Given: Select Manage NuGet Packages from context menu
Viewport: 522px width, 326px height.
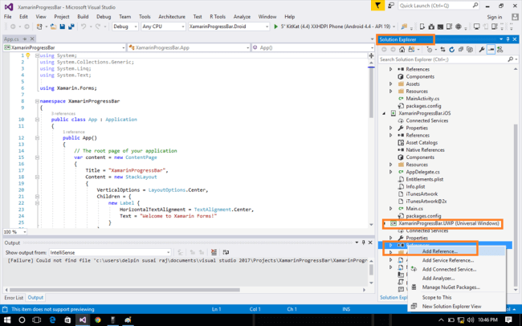Looking at the screenshot, I should click(x=451, y=287).
